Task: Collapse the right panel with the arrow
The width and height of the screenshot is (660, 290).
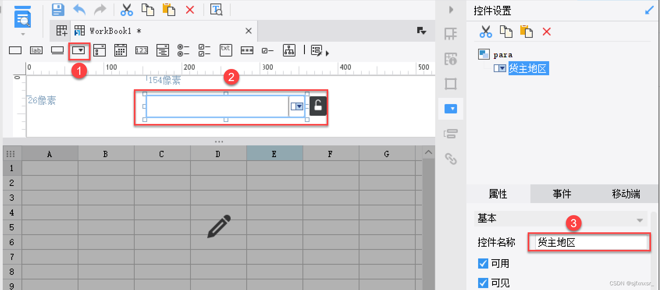Action: [x=451, y=10]
